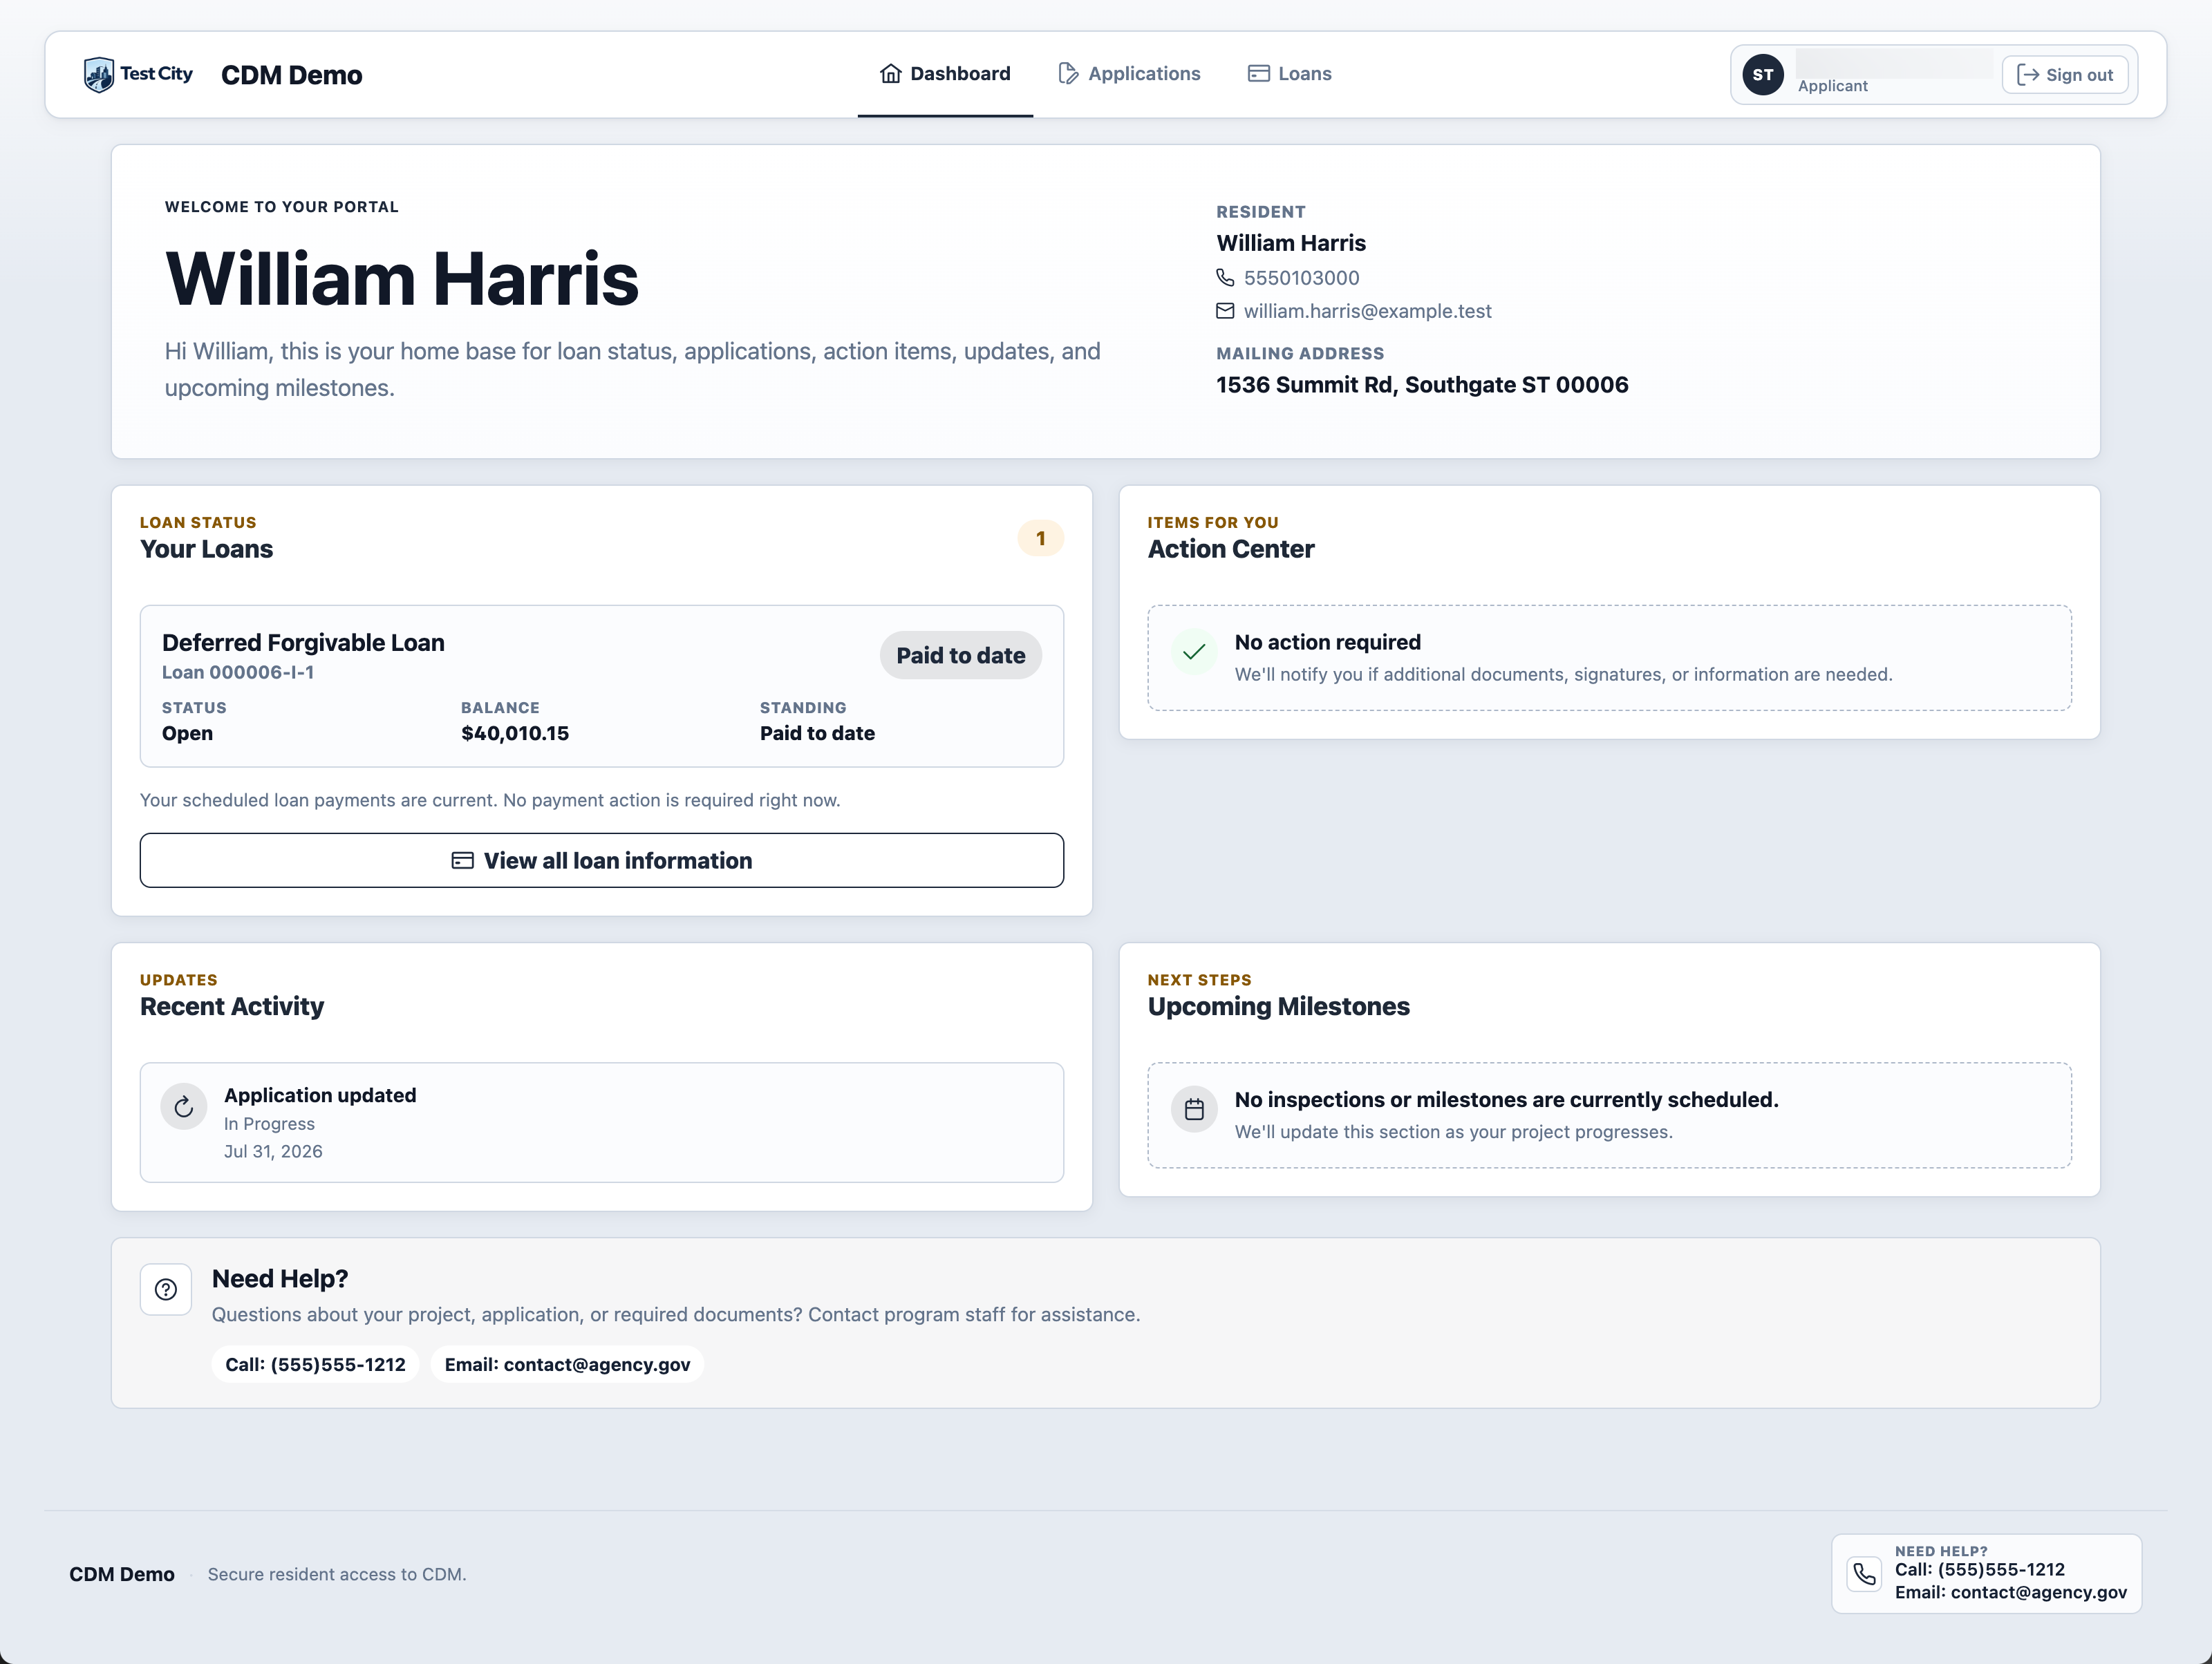Click the Need Help? heading
Image resolution: width=2212 pixels, height=1664 pixels.
pyautogui.click(x=280, y=1279)
